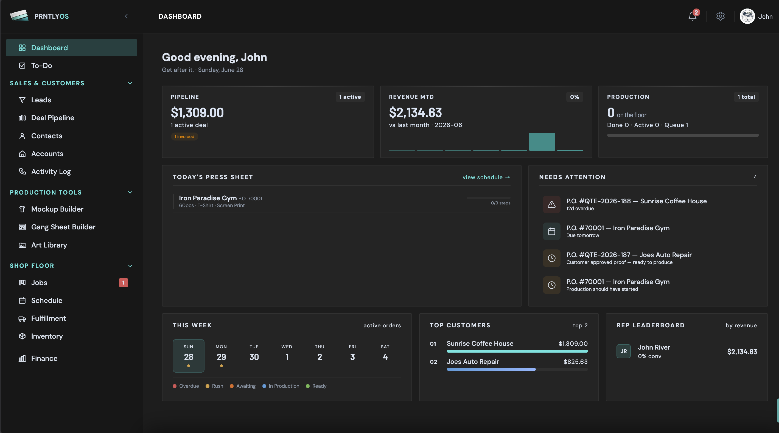Click the Dashboard grid icon
This screenshot has height=433, width=779.
click(22, 48)
